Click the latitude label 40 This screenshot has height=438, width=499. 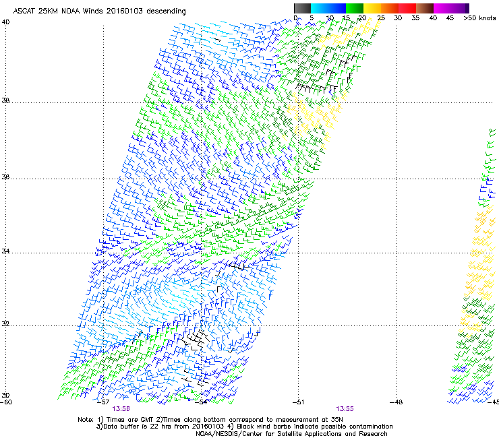[5, 22]
